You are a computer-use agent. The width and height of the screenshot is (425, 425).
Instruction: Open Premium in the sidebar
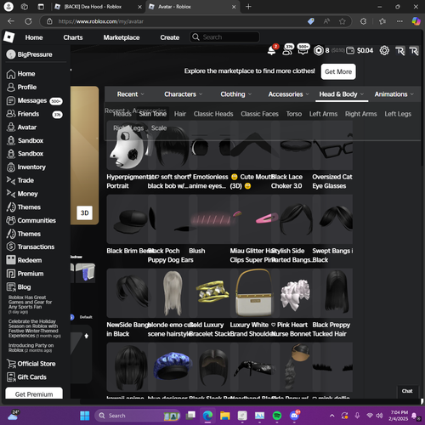25,274
